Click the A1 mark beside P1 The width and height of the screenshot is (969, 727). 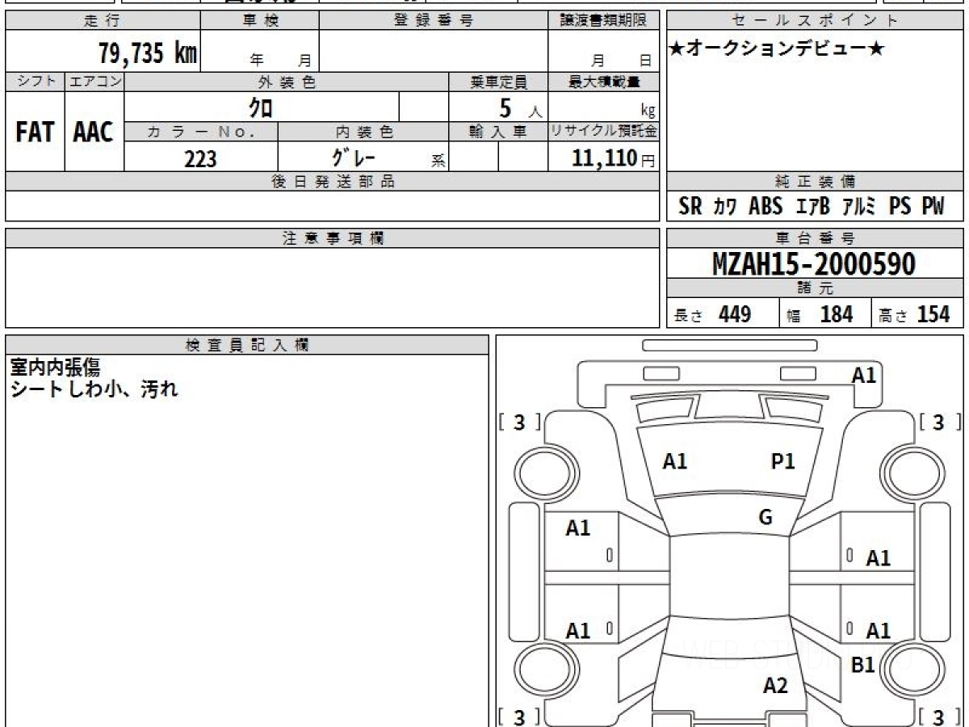click(674, 461)
